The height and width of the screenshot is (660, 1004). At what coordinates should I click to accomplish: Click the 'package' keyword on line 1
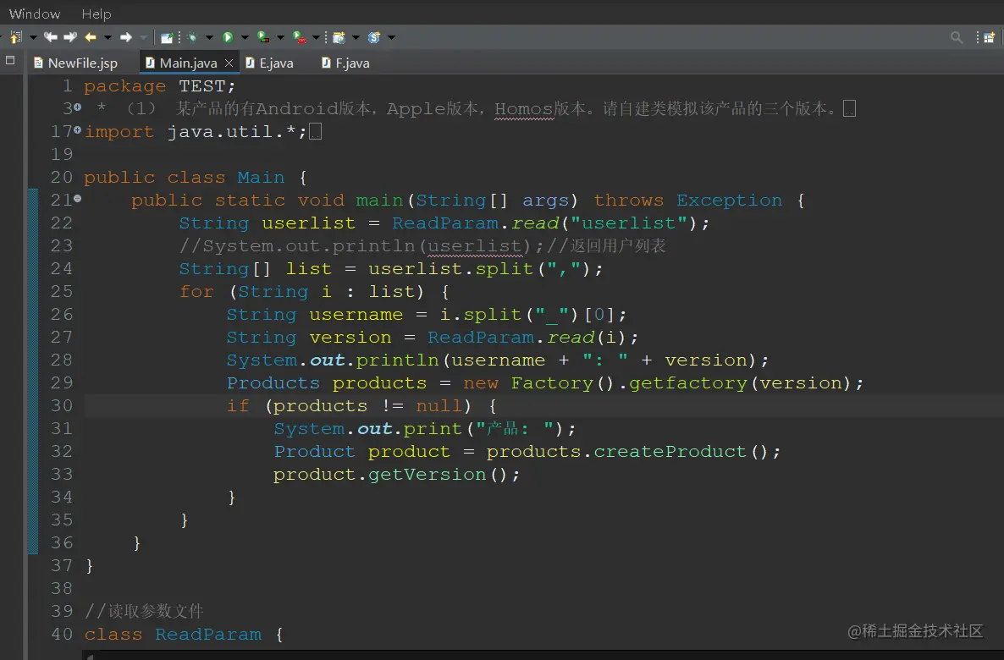tap(124, 86)
